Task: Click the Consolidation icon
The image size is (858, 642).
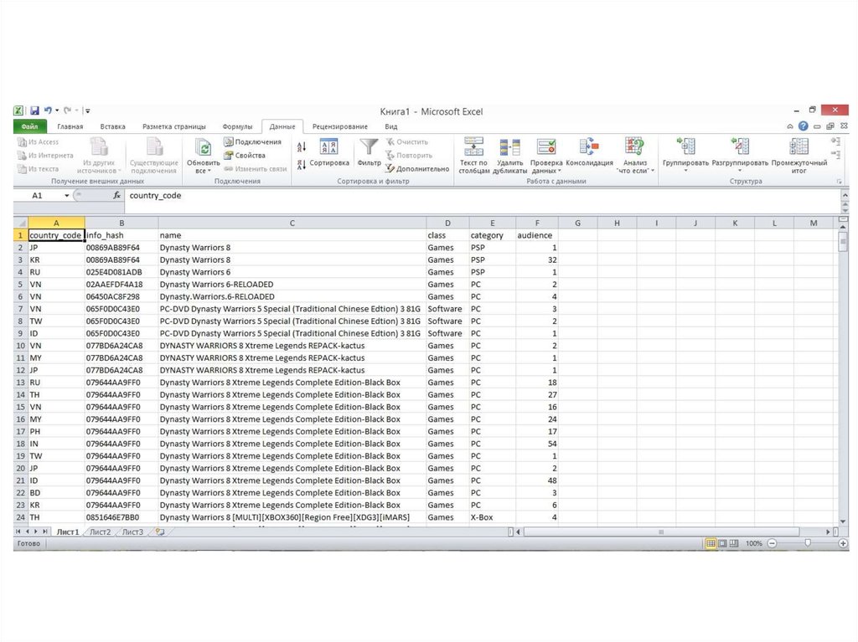Action: (589, 147)
